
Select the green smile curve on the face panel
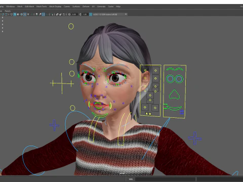point(174,108)
